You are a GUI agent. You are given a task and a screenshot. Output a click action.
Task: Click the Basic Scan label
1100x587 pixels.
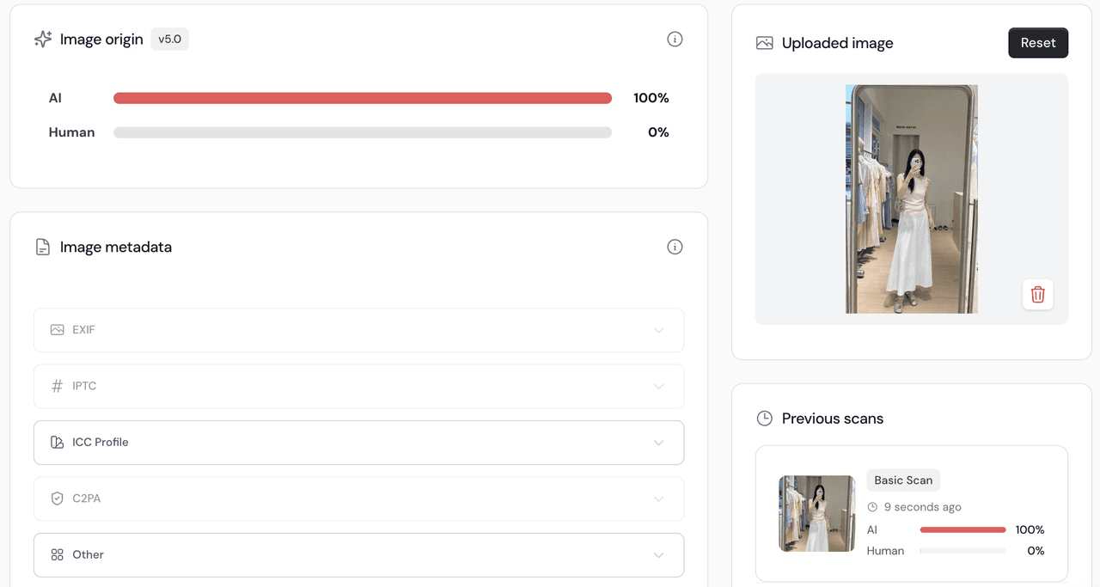point(903,480)
